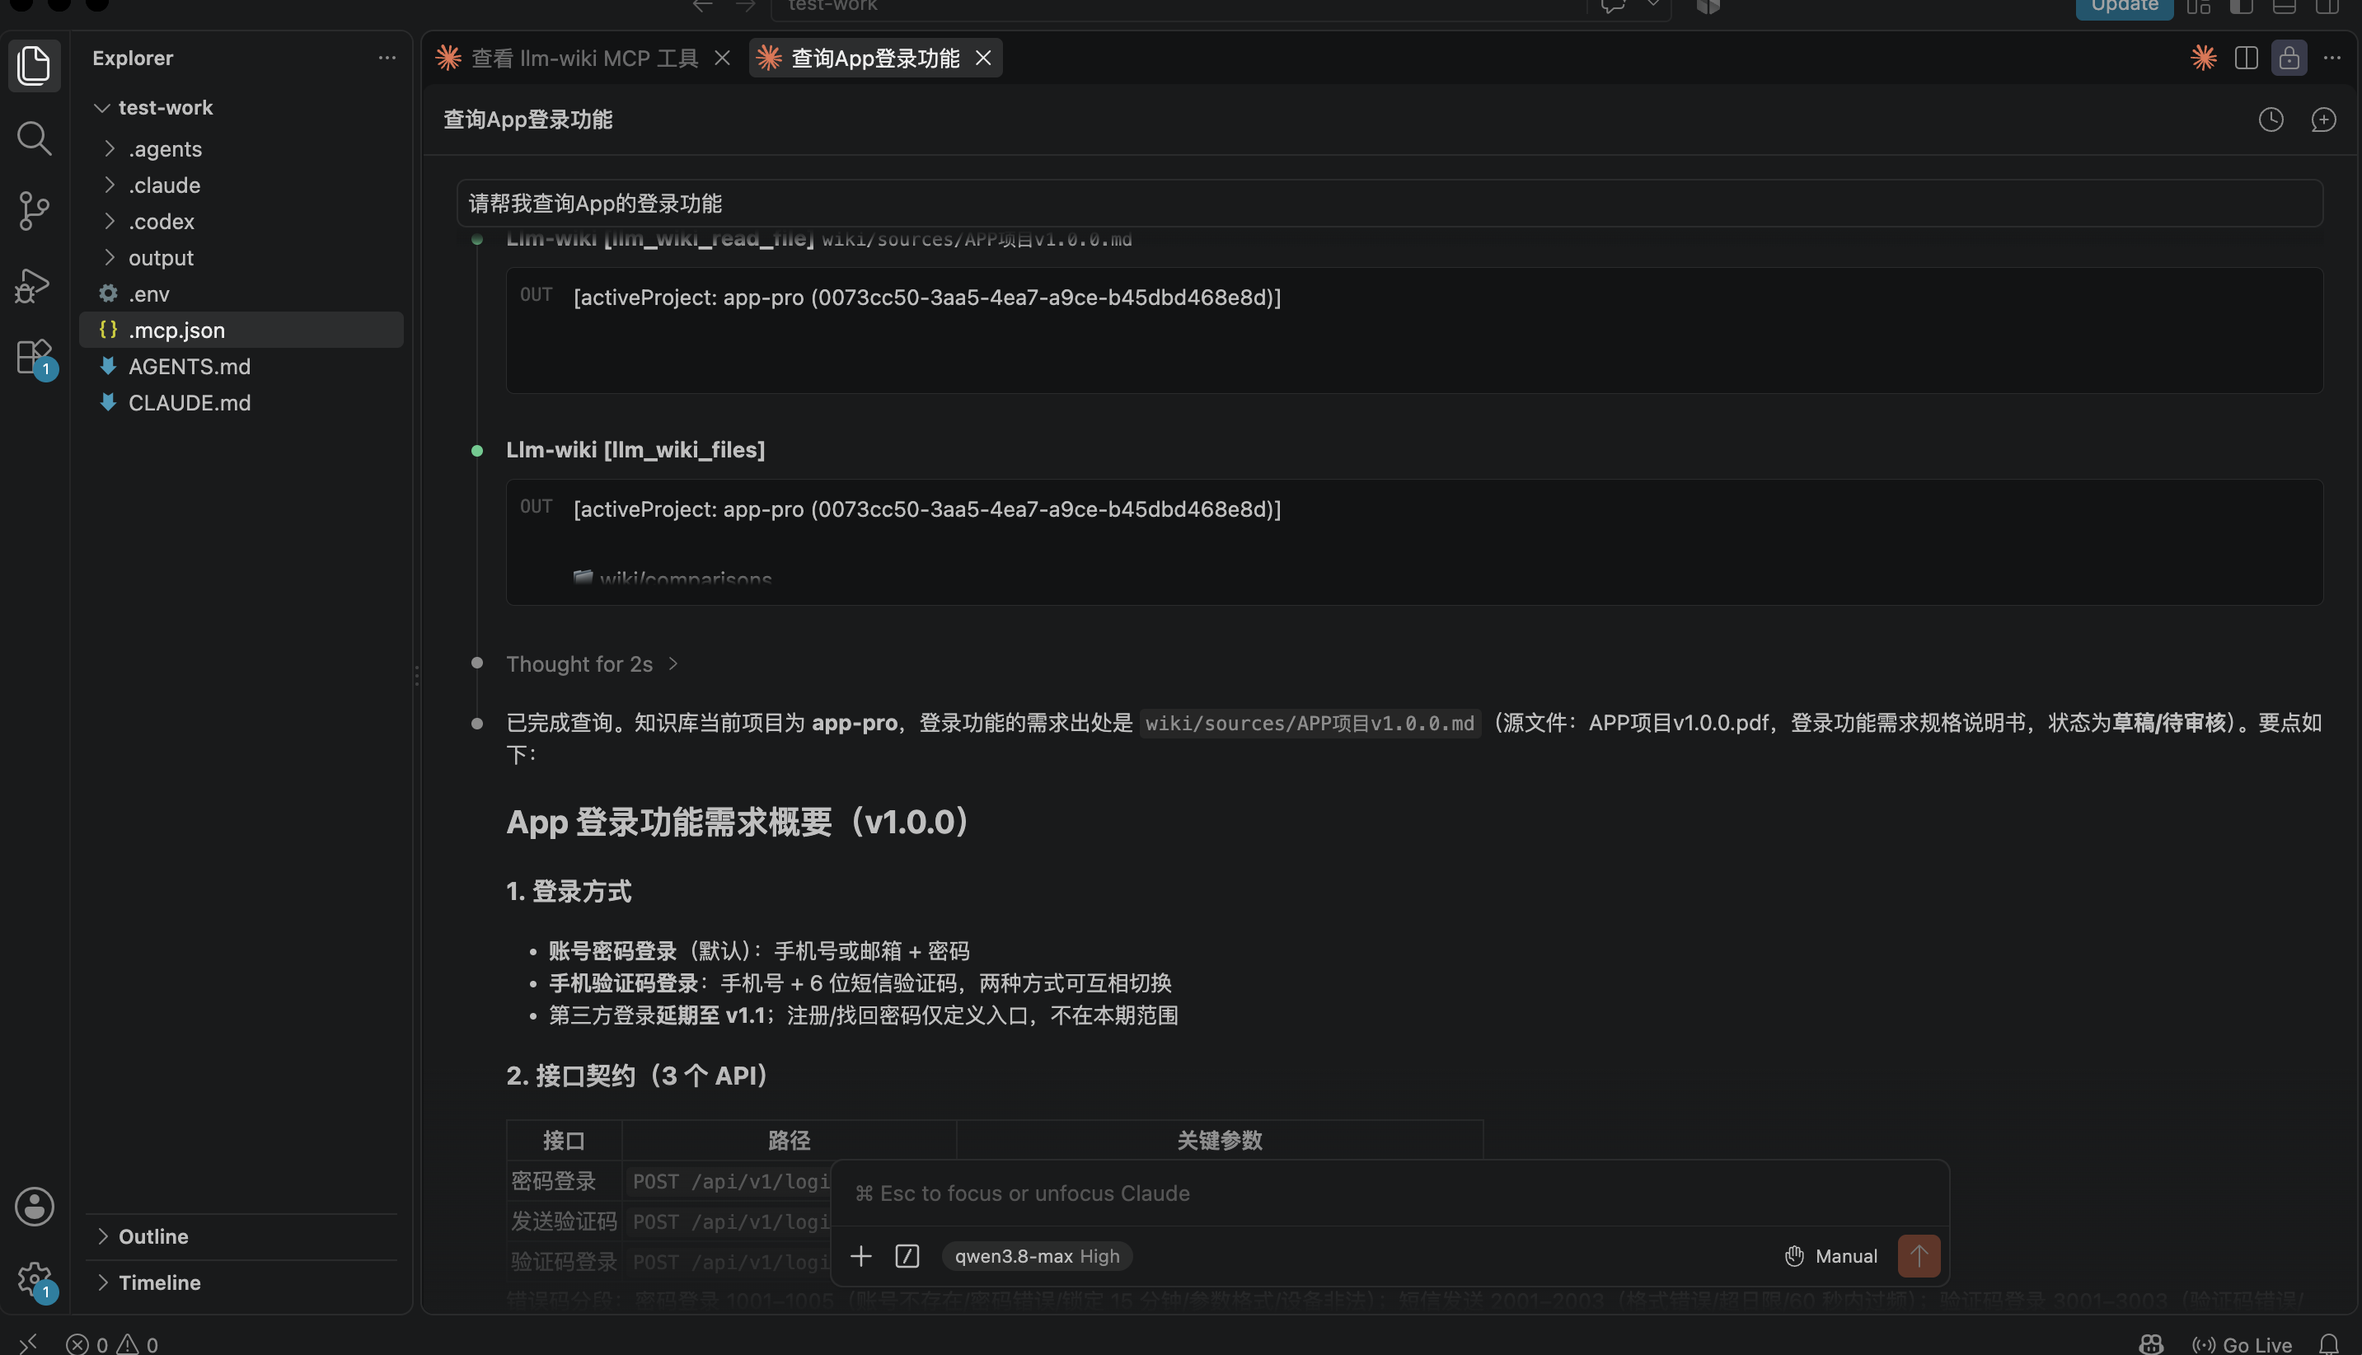Open the Source Control view
Screen dimensions: 2362x1355
point(35,211)
